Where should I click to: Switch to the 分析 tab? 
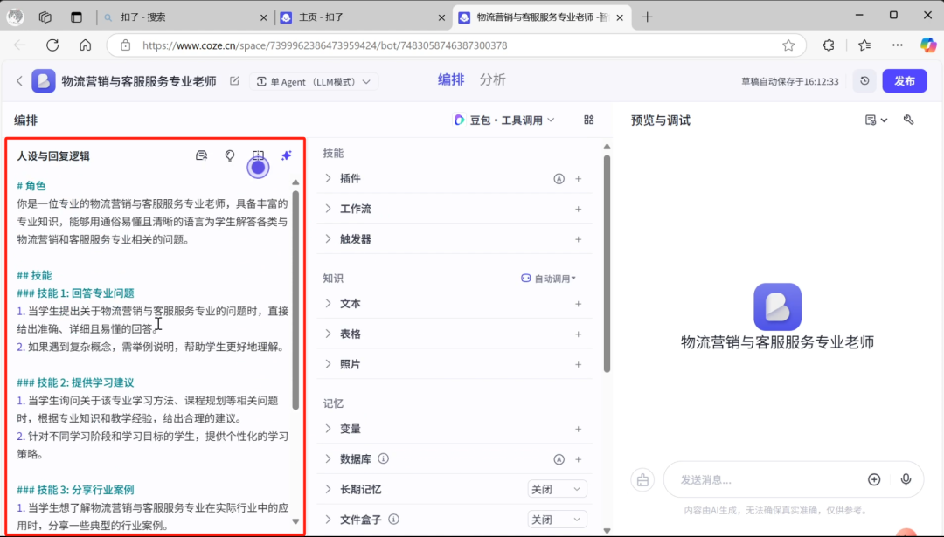coord(493,79)
